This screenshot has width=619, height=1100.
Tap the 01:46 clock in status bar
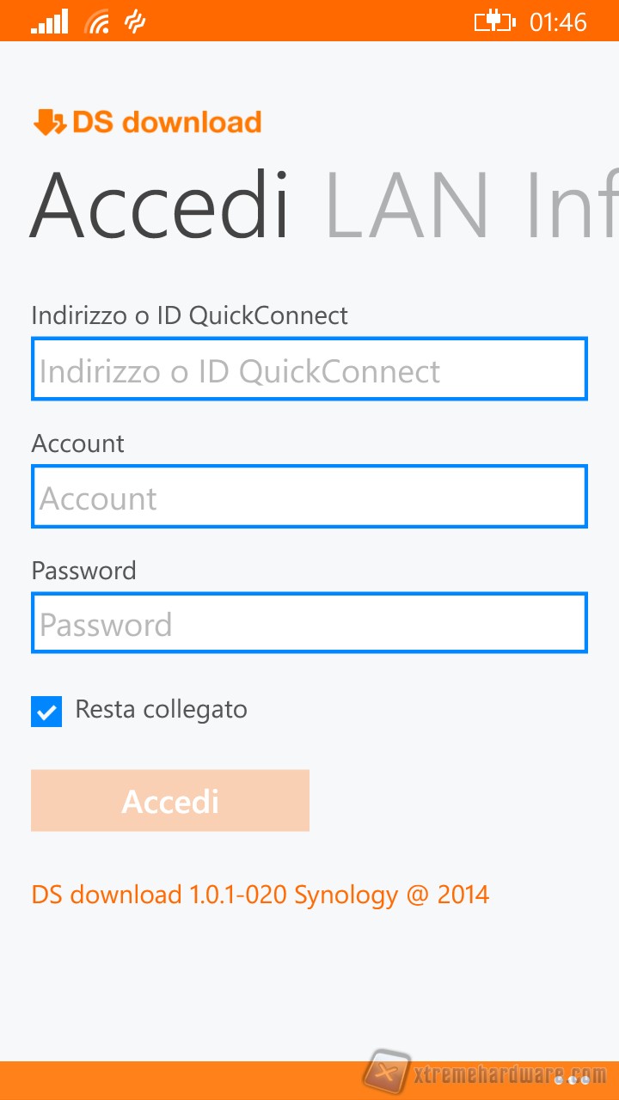[x=558, y=22]
